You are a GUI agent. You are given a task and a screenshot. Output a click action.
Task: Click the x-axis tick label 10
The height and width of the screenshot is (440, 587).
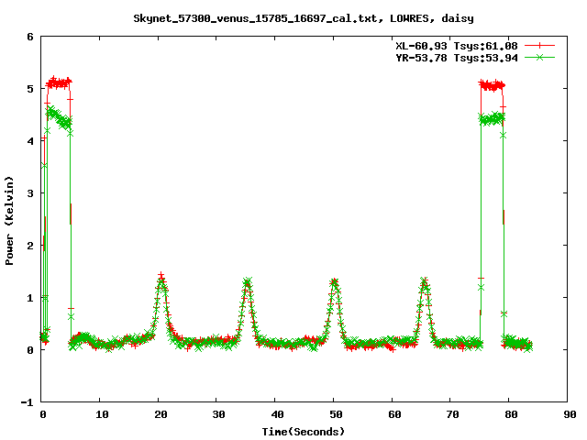[x=100, y=414]
